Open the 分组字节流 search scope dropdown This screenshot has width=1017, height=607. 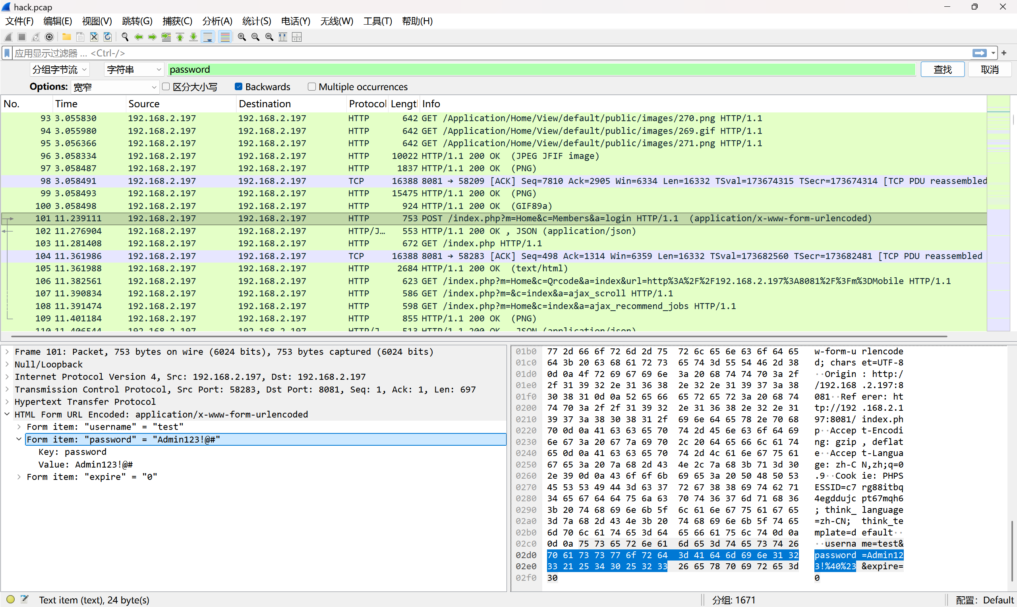tap(60, 70)
